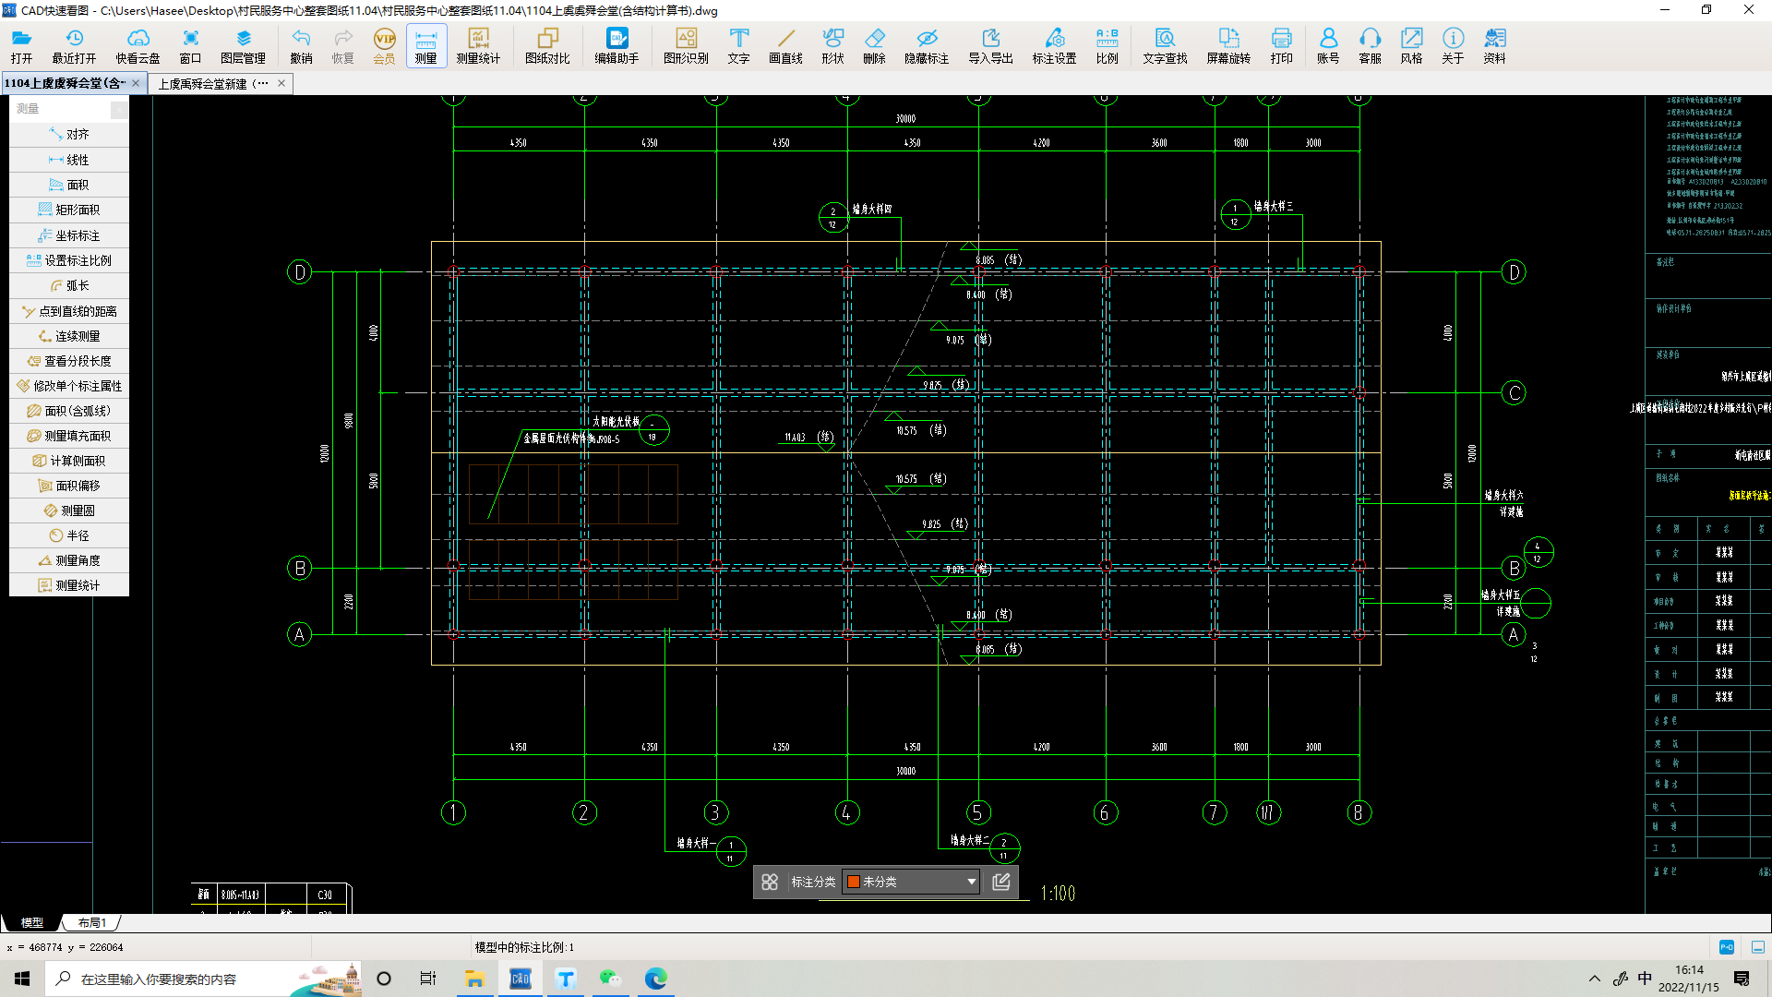Choose 矩形面积 rectangle area
Viewport: 1772px width, 997px height.
pyautogui.click(x=69, y=210)
